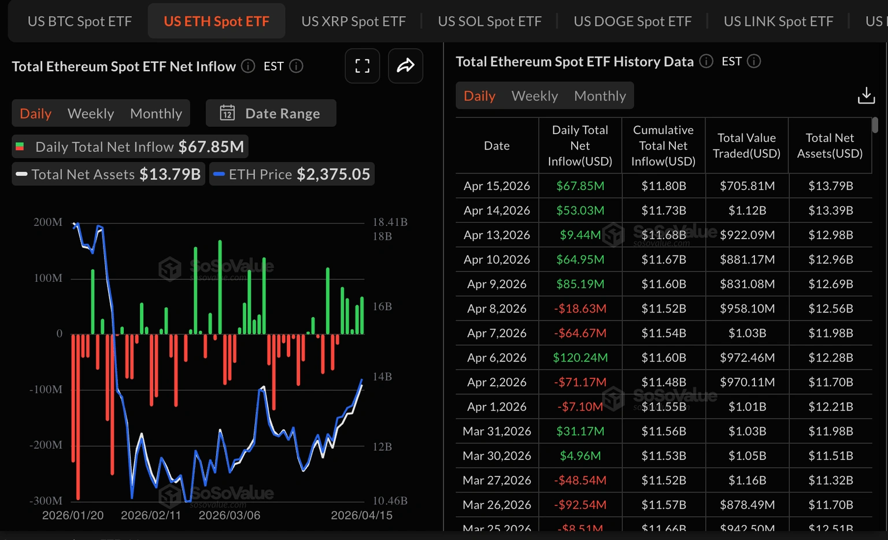The height and width of the screenshot is (540, 888).
Task: Download history data via download icon
Action: tap(865, 95)
